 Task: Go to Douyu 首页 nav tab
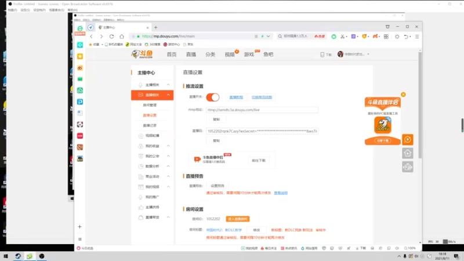click(172, 55)
